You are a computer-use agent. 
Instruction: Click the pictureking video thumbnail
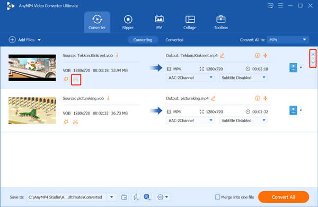pyautogui.click(x=32, y=110)
